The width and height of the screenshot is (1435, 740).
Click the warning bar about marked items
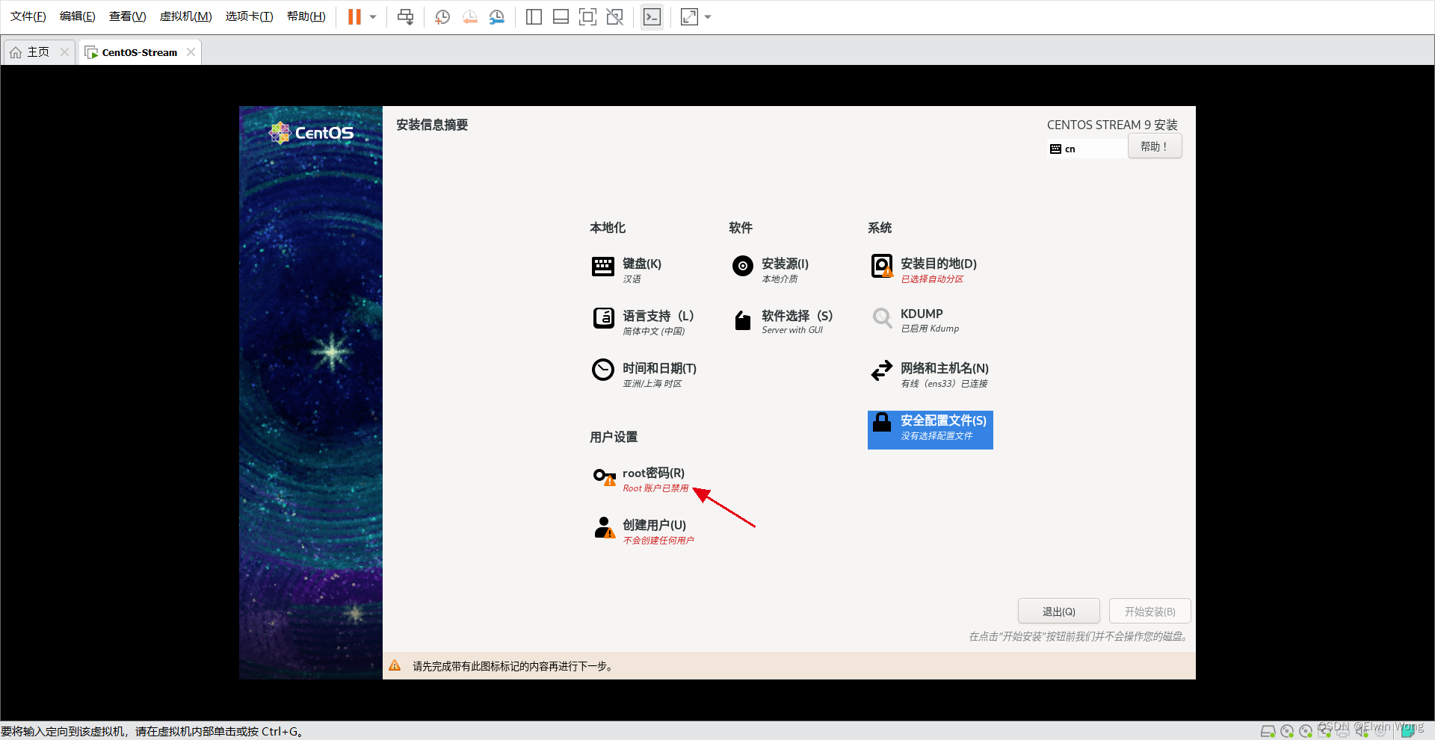[x=789, y=666]
